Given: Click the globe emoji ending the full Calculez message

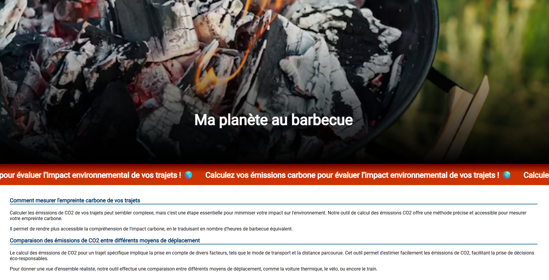Looking at the screenshot, I should (507, 175).
